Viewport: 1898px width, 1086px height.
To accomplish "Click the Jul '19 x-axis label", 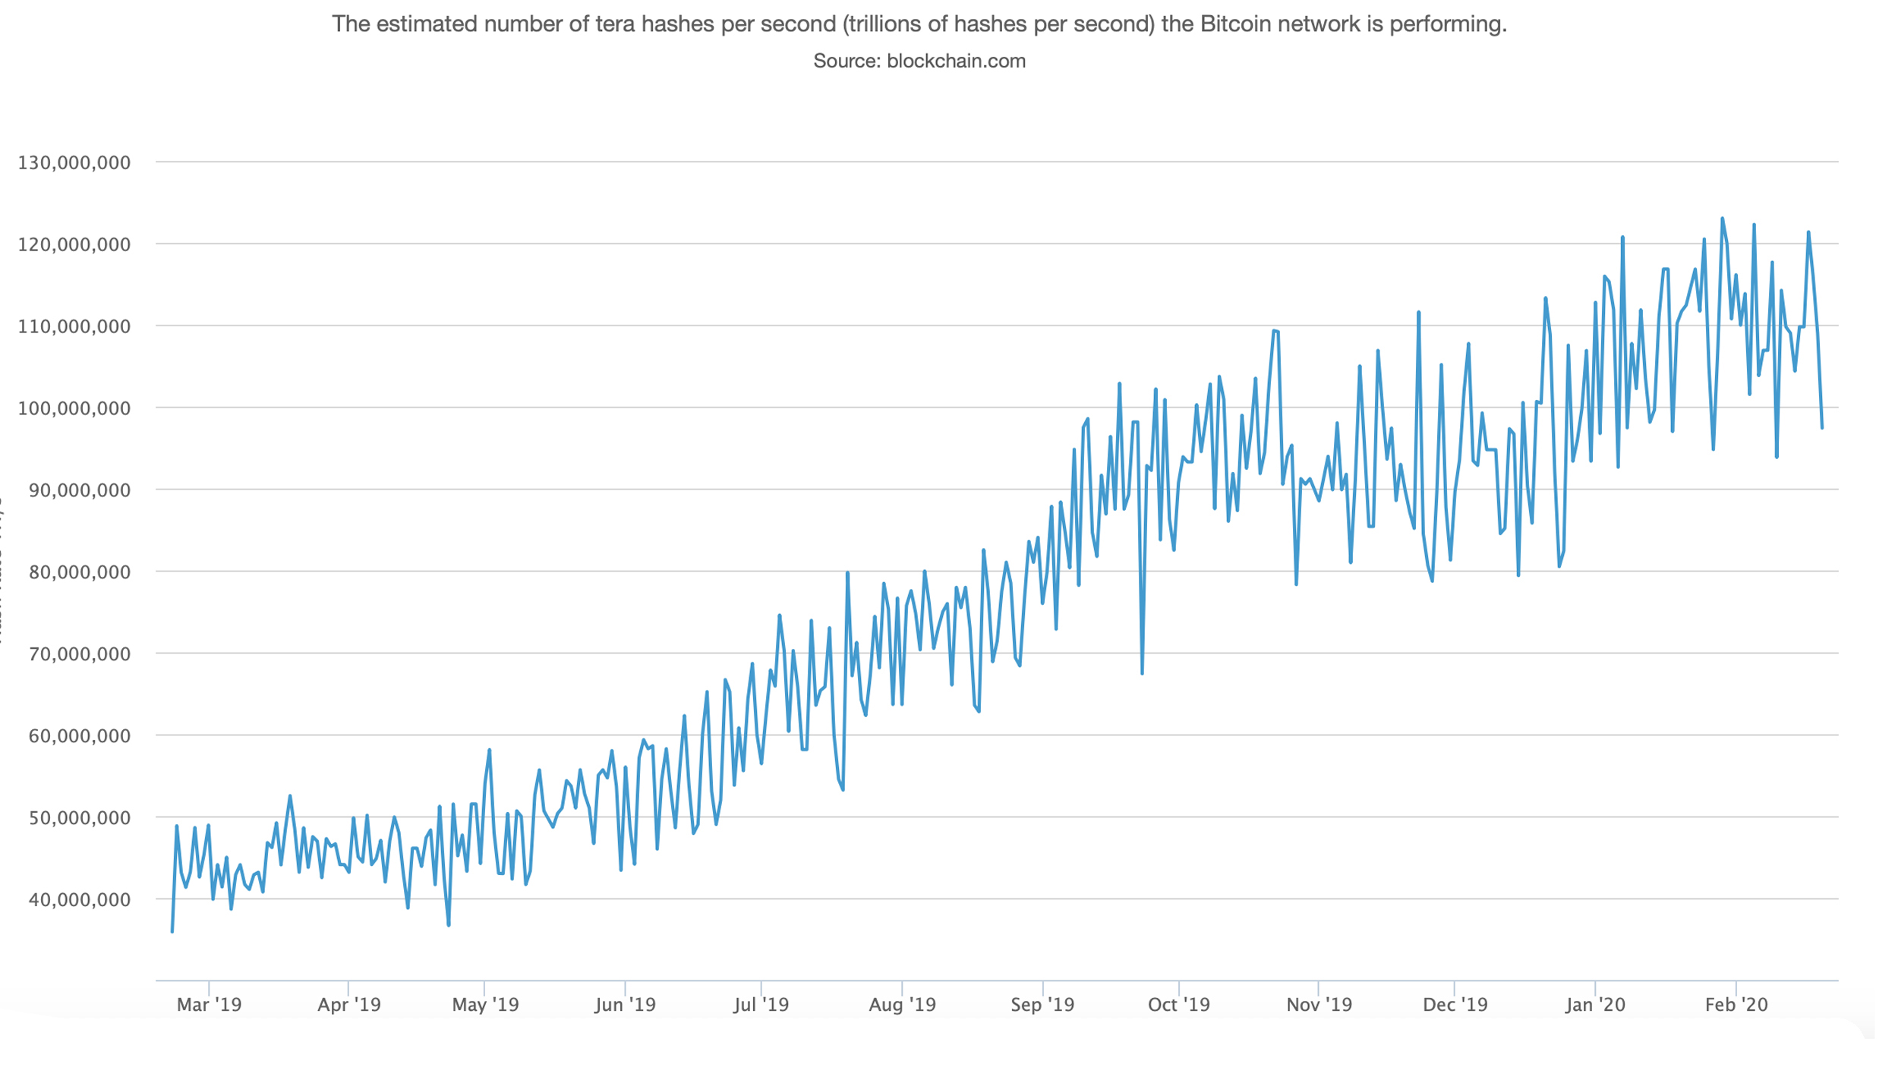I will [x=761, y=1005].
